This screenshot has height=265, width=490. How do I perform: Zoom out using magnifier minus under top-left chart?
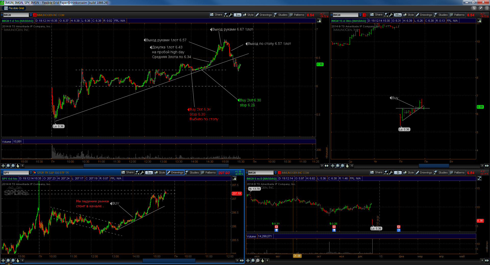[13, 166]
